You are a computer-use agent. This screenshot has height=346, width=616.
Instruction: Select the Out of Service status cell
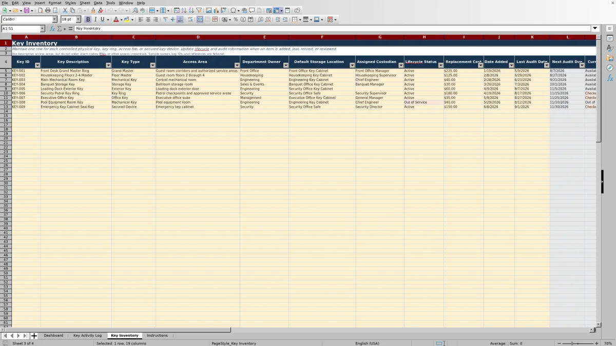pos(423,102)
